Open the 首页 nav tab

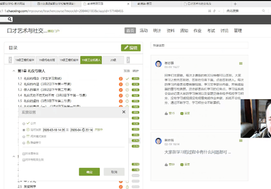pos(130,31)
